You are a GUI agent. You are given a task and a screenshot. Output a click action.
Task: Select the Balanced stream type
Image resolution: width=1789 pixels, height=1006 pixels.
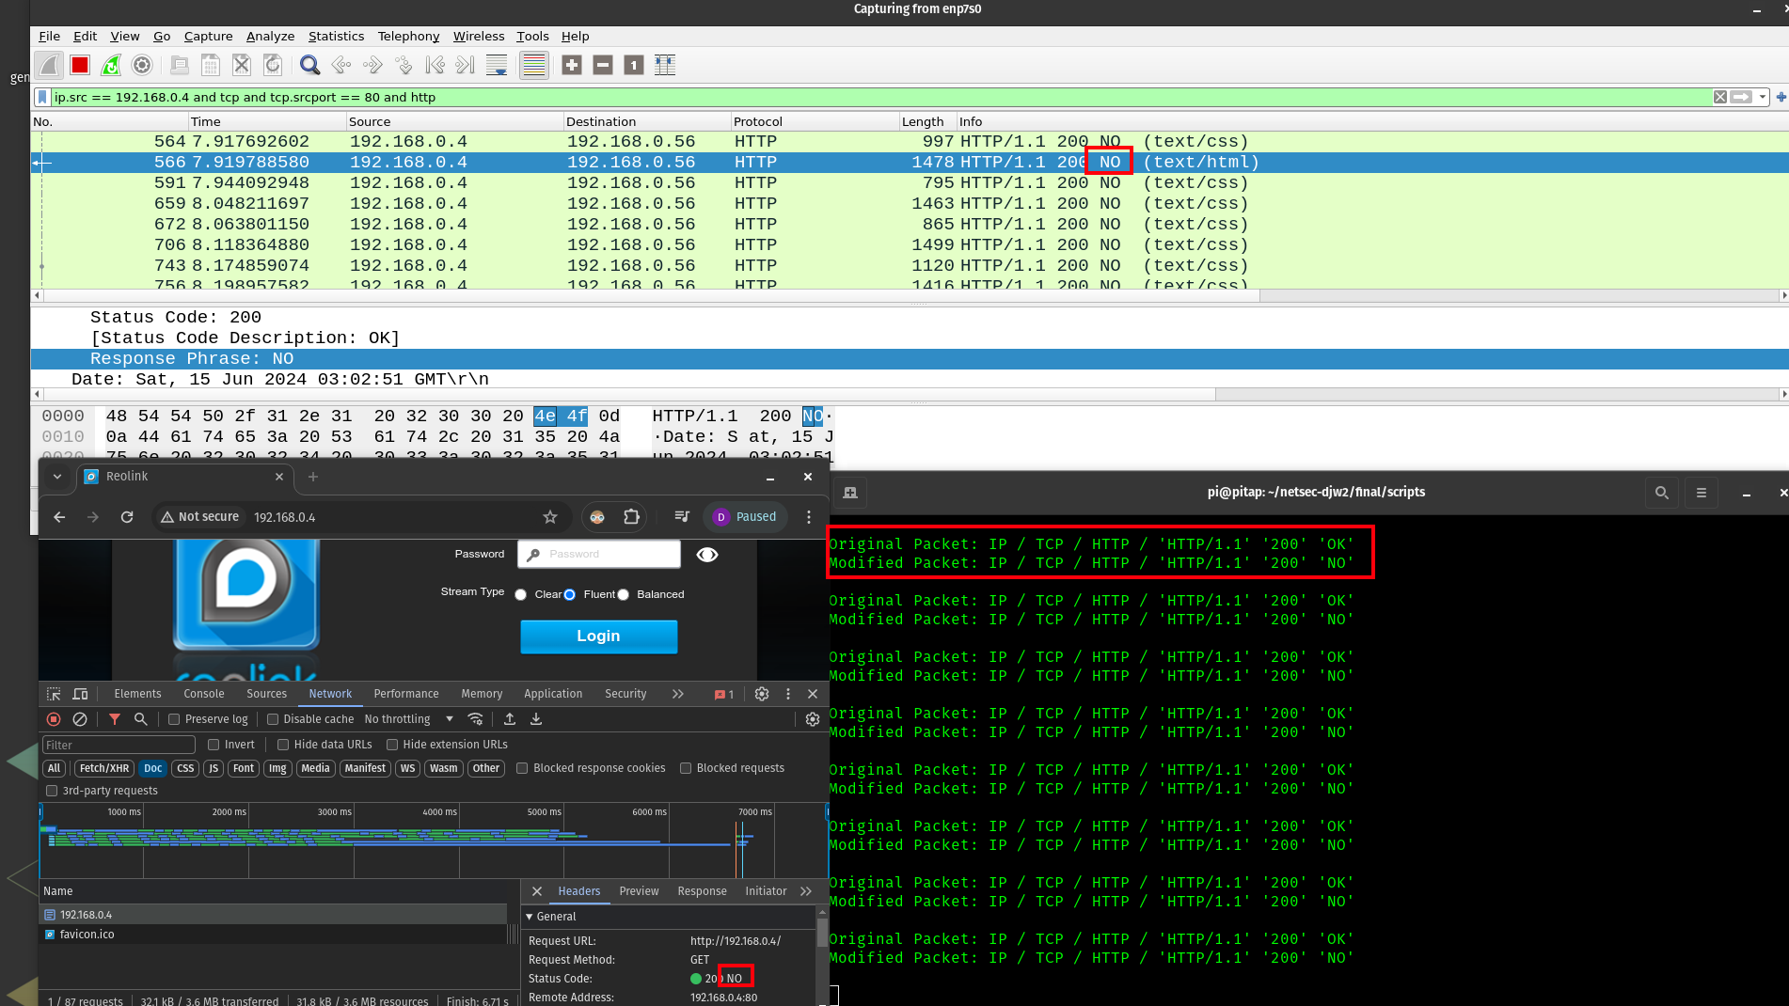tap(623, 594)
